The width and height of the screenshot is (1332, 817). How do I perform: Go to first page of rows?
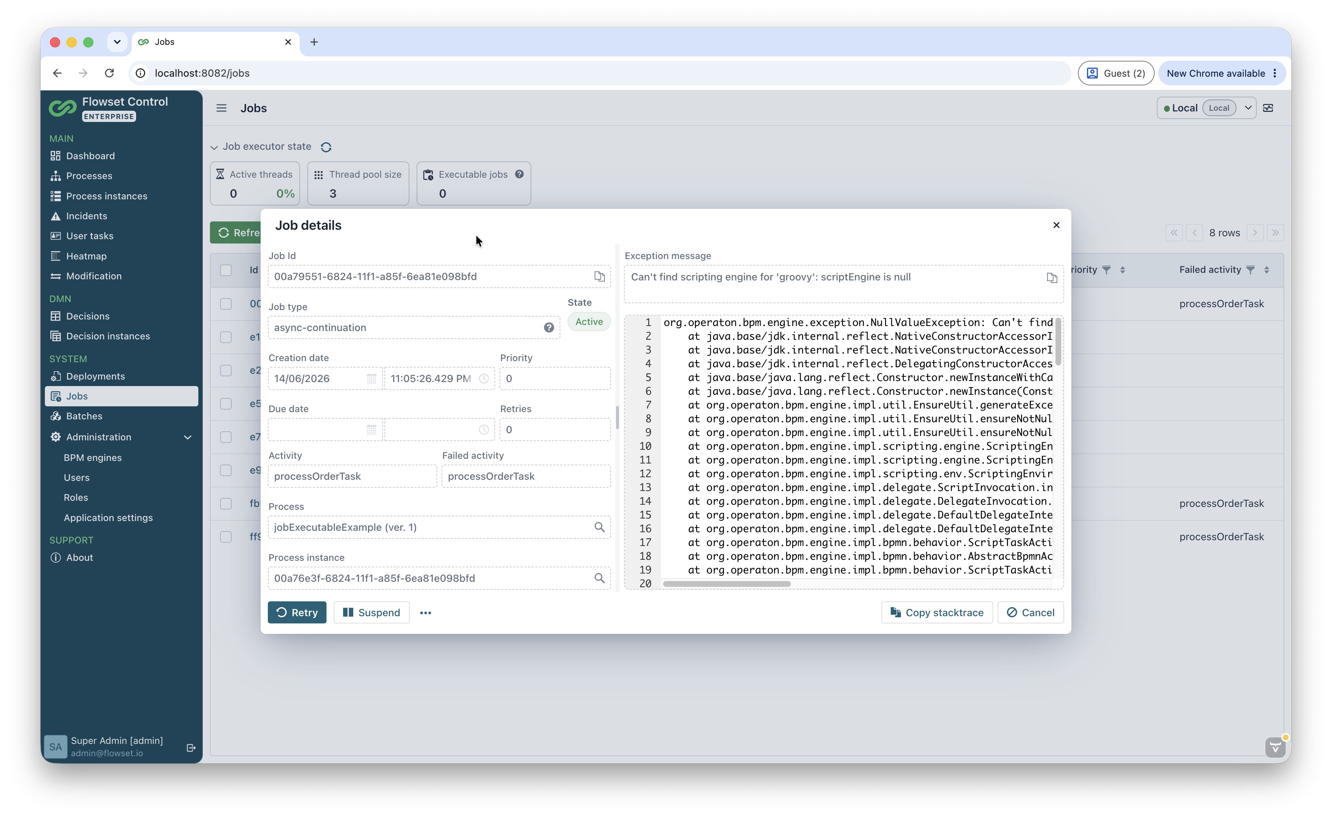point(1173,233)
